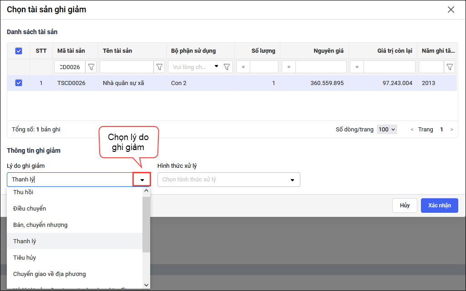Toggle the select-all header checkbox
Viewport: 466px width, 291px height.
[19, 51]
